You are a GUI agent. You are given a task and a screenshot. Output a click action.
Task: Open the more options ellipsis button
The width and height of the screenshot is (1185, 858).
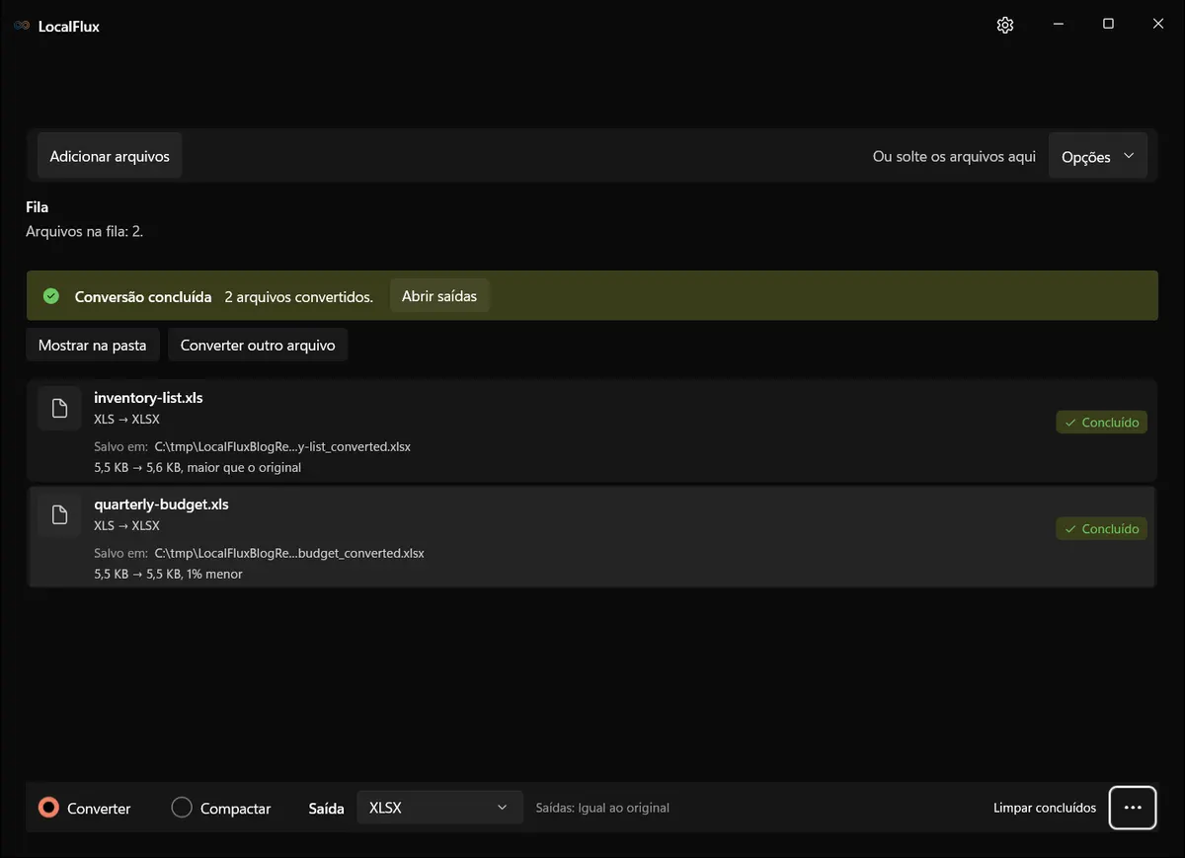1133,808
